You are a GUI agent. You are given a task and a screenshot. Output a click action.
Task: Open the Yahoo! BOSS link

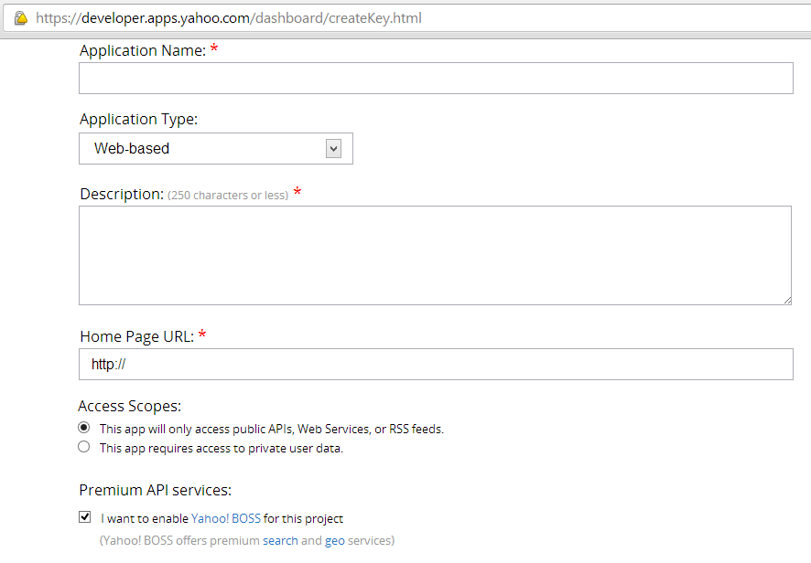(x=226, y=518)
